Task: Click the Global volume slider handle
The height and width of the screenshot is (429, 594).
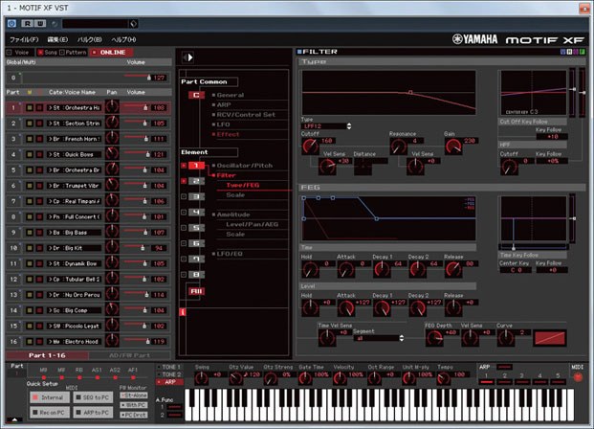Action: [x=149, y=78]
